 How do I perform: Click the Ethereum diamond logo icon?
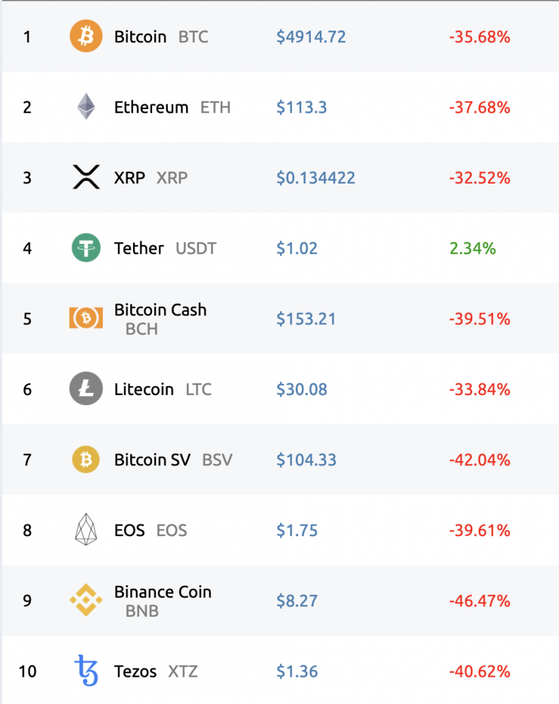click(86, 107)
